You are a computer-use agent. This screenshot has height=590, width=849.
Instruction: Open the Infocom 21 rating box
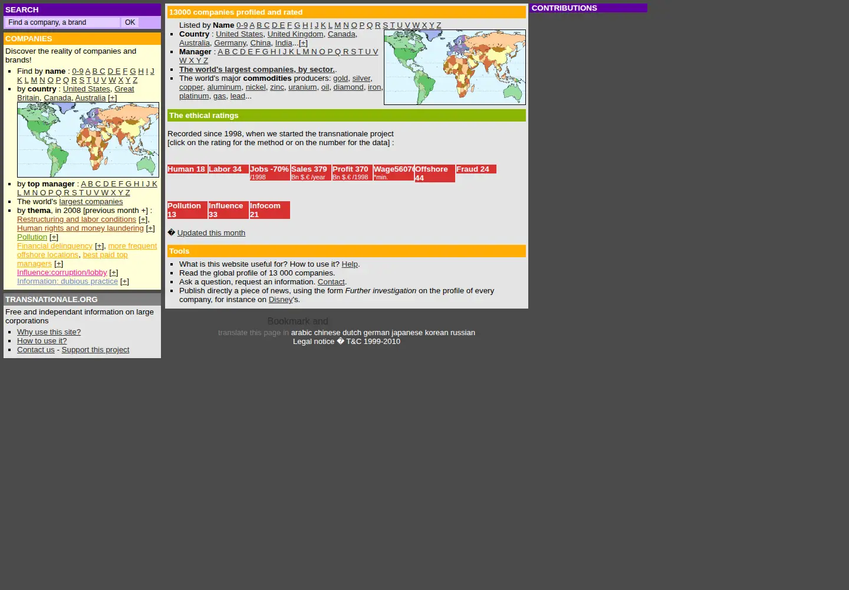(269, 210)
